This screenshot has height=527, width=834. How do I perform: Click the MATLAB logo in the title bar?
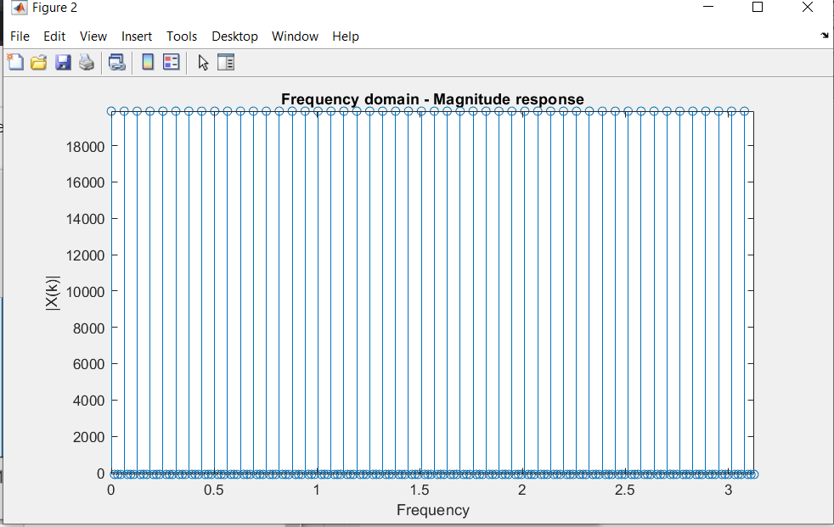[19, 8]
